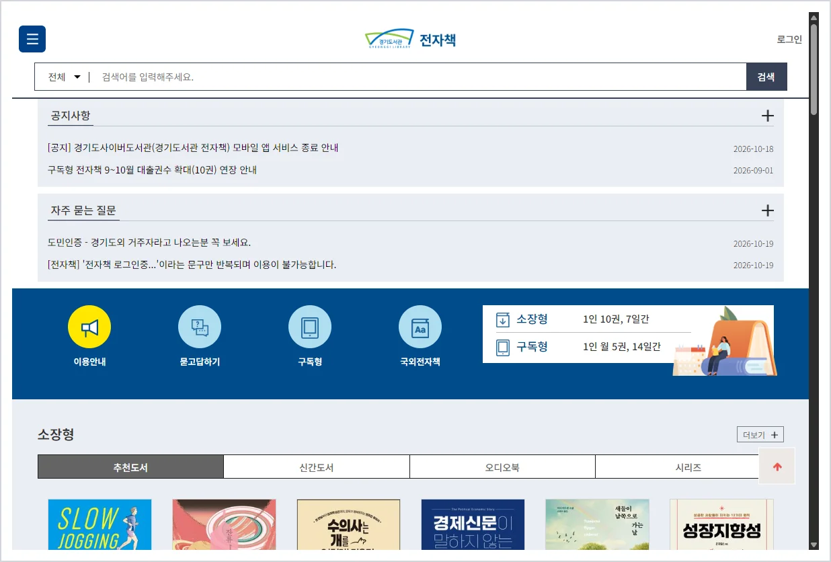This screenshot has width=831, height=562.
Task: Click the date 2026-09-01 in notices
Action: point(753,171)
